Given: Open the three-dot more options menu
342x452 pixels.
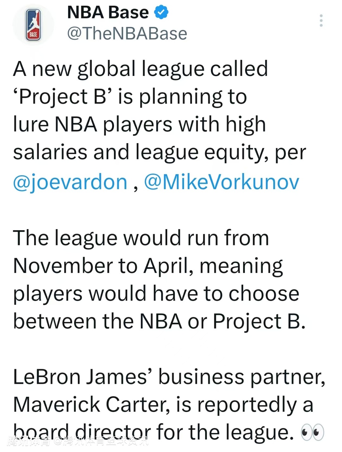Looking at the screenshot, I should [321, 21].
